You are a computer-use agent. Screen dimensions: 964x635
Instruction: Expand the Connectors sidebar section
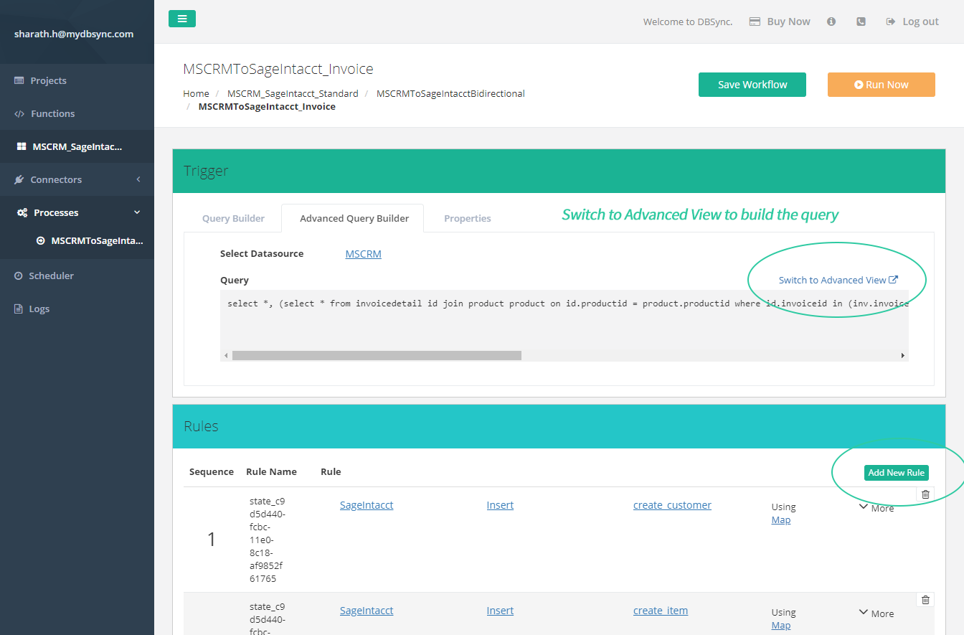pyautogui.click(x=77, y=179)
